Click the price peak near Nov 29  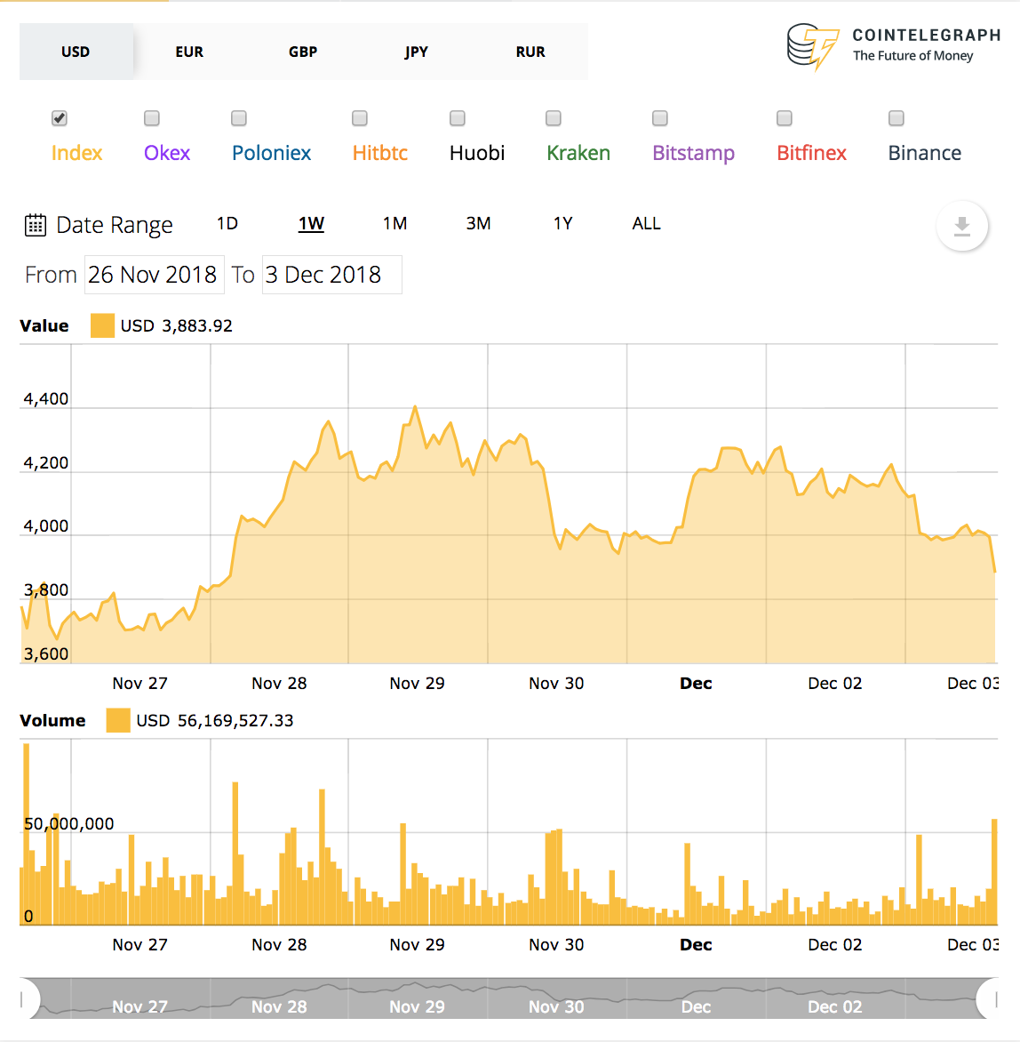click(416, 406)
